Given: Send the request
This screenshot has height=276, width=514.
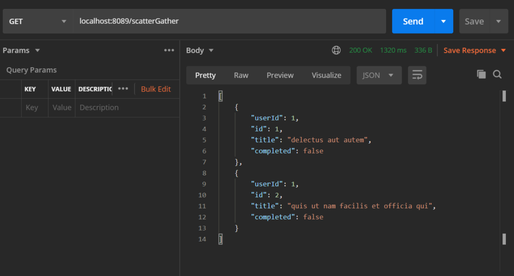Looking at the screenshot, I should click(x=413, y=21).
